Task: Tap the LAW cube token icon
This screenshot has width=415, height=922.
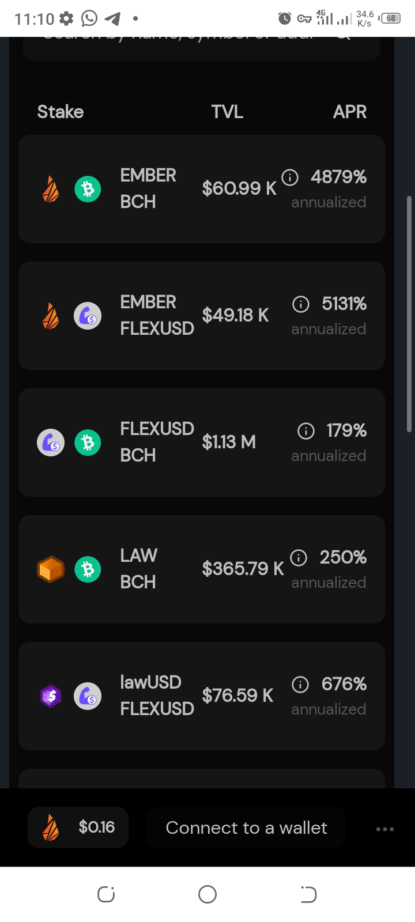Action: 51,569
